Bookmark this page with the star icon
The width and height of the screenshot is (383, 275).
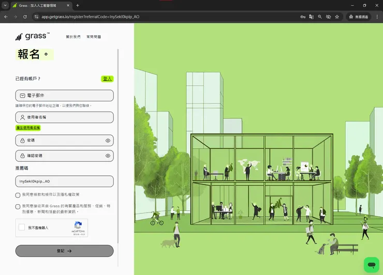click(337, 17)
